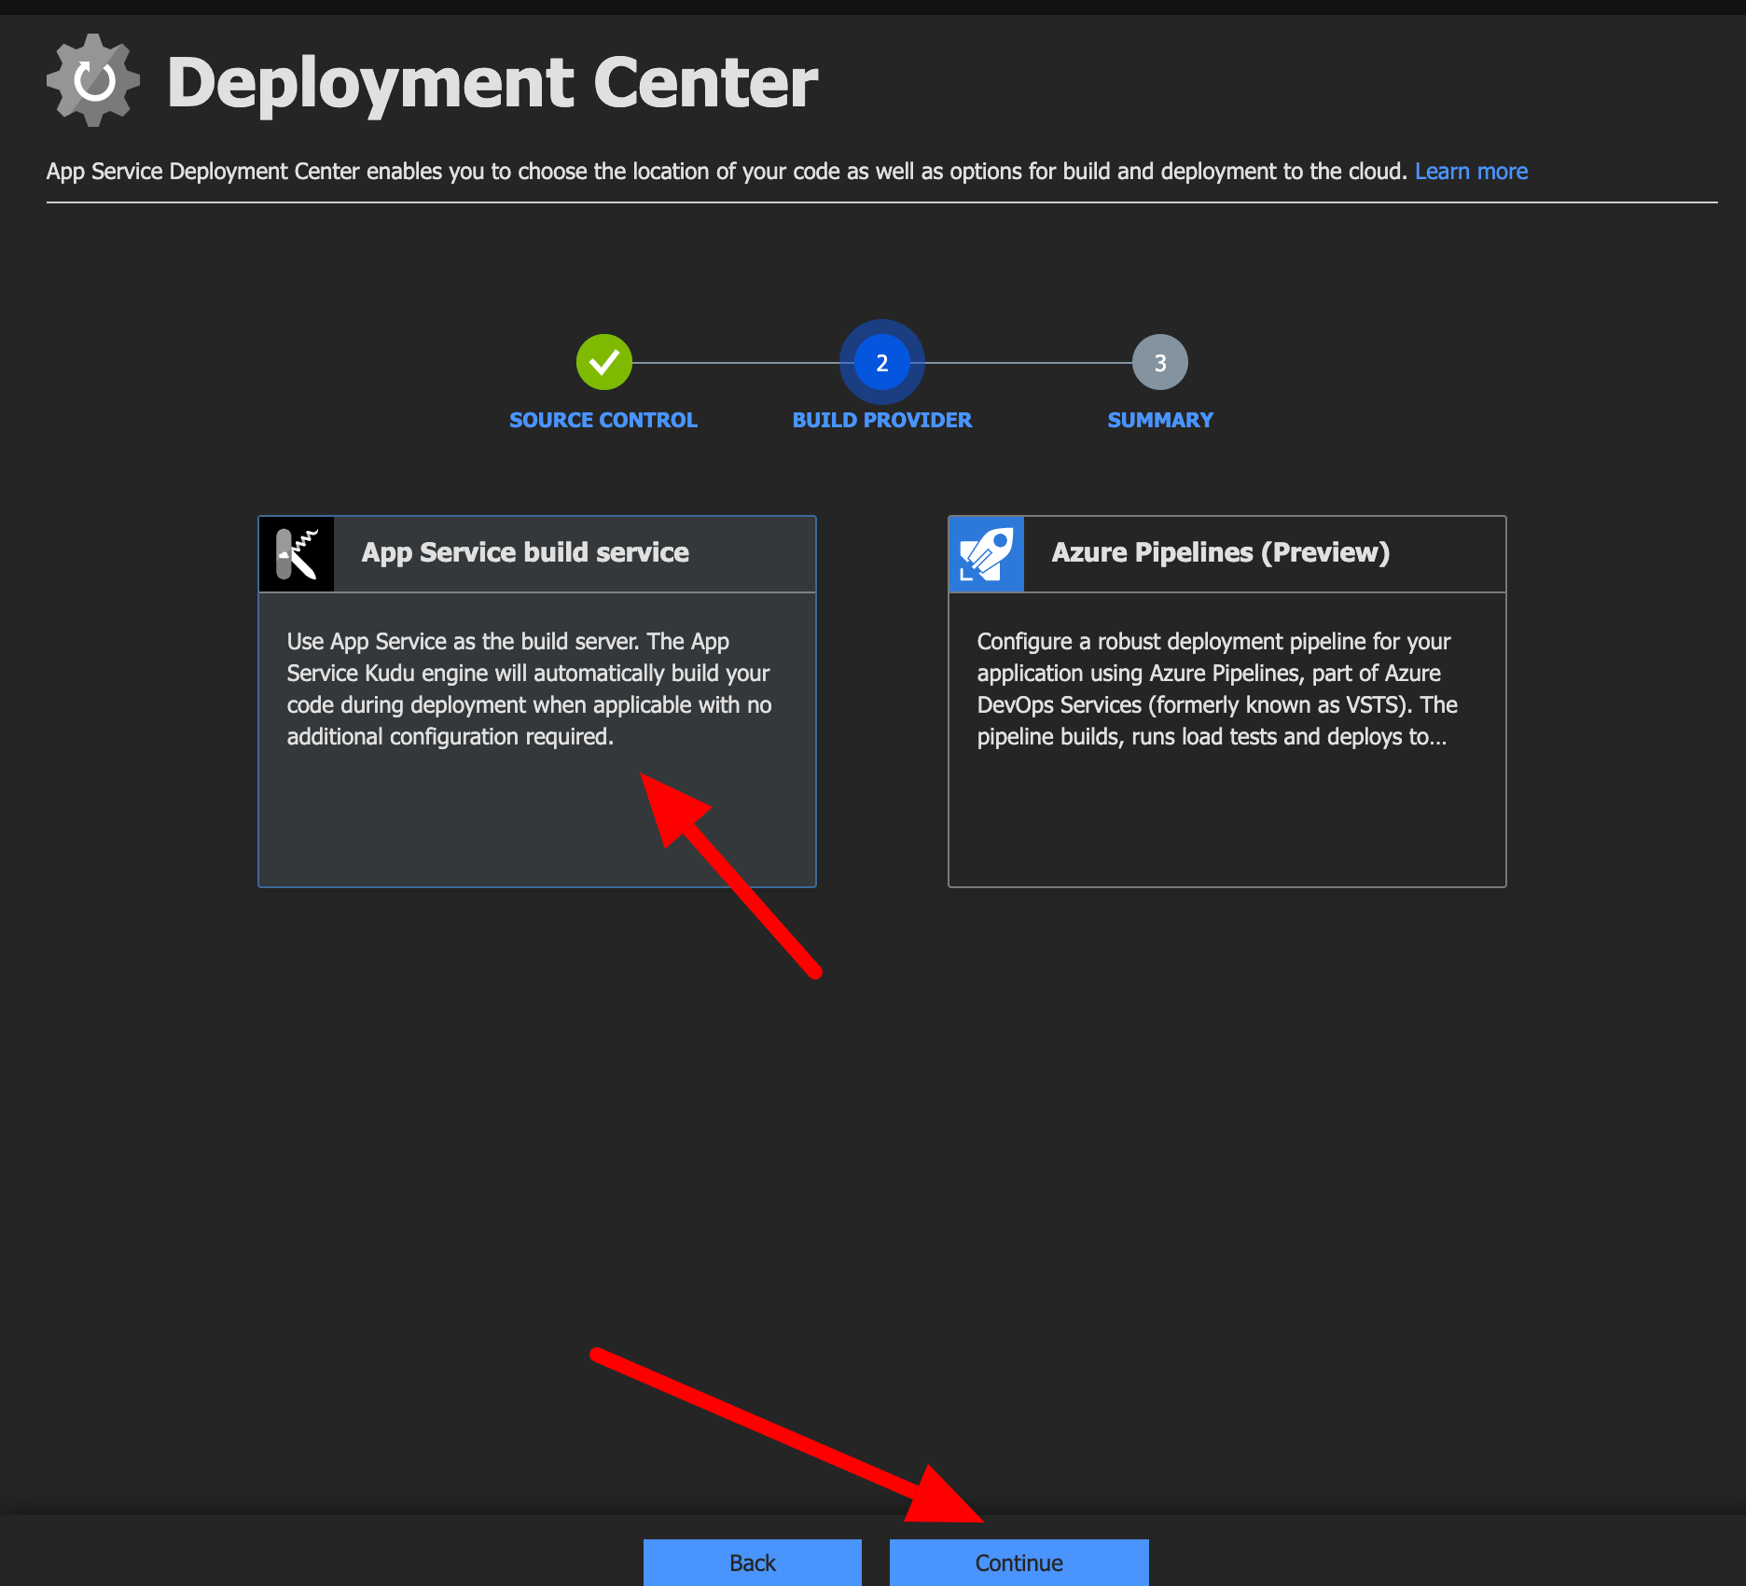The image size is (1746, 1586).
Task: Click the Azure DevOps pipeline description text
Action: click(1217, 689)
